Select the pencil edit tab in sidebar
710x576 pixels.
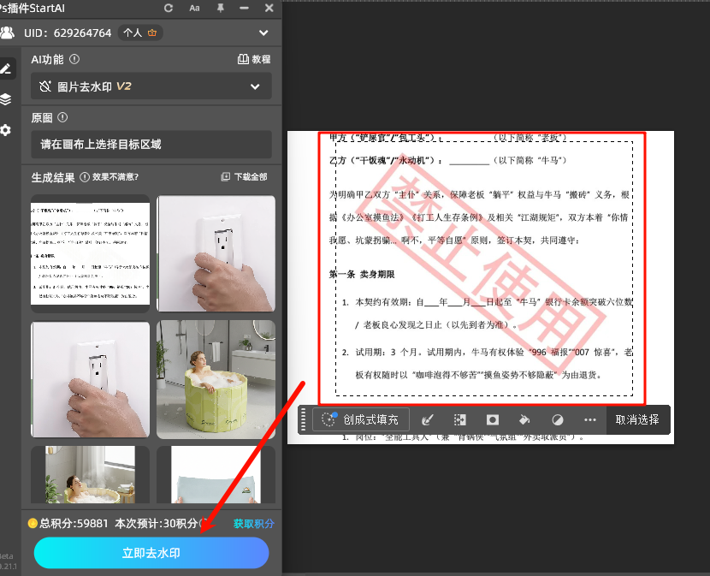(x=6, y=68)
